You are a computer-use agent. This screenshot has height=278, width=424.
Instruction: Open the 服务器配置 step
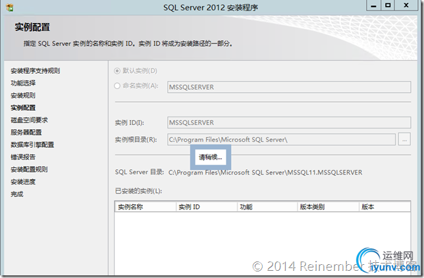pos(26,132)
